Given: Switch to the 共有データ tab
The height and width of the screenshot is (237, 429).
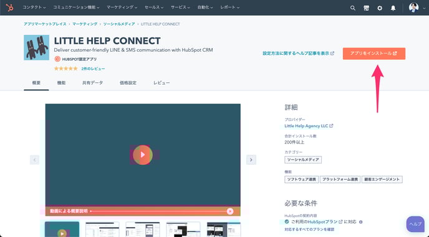Looking at the screenshot, I should [x=92, y=83].
